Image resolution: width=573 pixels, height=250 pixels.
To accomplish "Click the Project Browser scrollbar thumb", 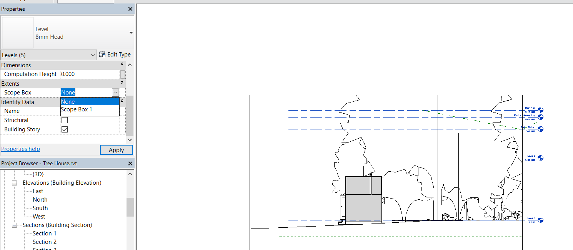I will click(x=130, y=207).
